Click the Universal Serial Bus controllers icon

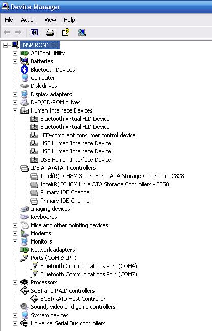click(x=25, y=323)
